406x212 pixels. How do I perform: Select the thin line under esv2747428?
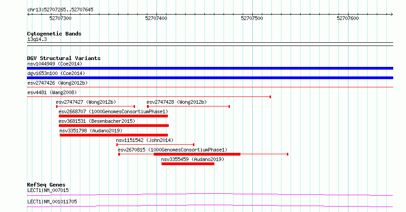[x=188, y=106]
